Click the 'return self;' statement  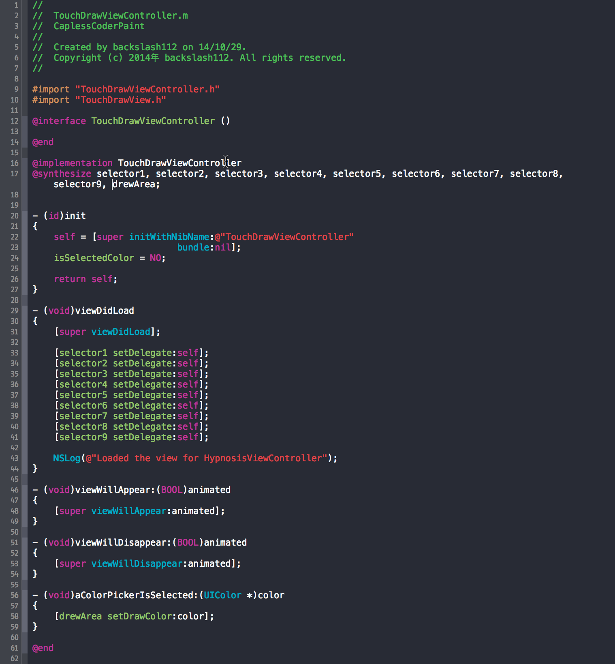[x=86, y=279]
